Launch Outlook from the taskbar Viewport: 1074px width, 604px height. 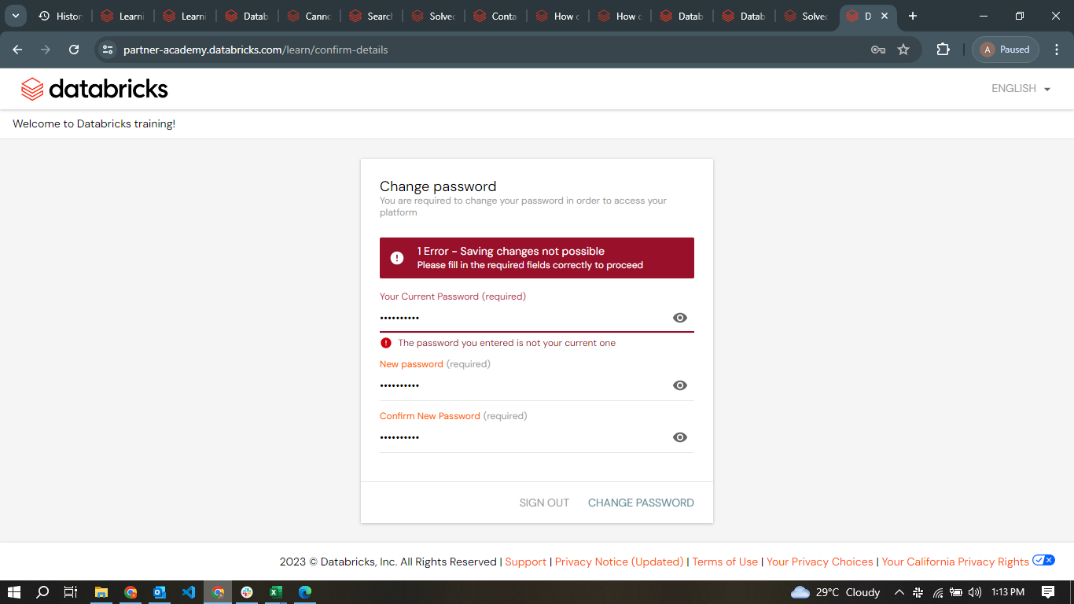[160, 592]
